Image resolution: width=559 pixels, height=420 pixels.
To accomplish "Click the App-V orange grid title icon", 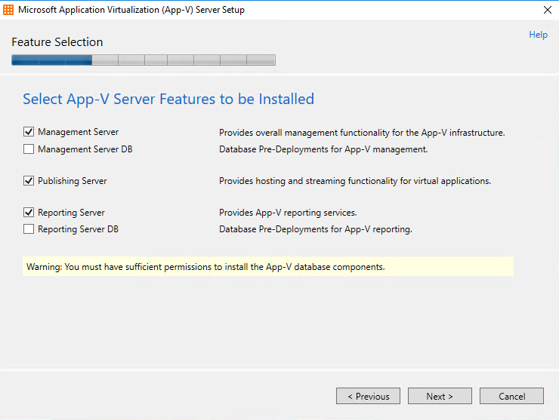I will click(x=8, y=10).
